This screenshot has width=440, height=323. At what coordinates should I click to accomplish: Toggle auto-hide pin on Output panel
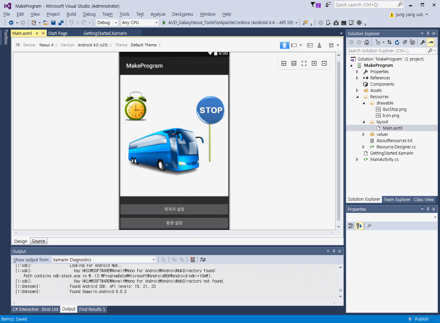tap(334, 251)
